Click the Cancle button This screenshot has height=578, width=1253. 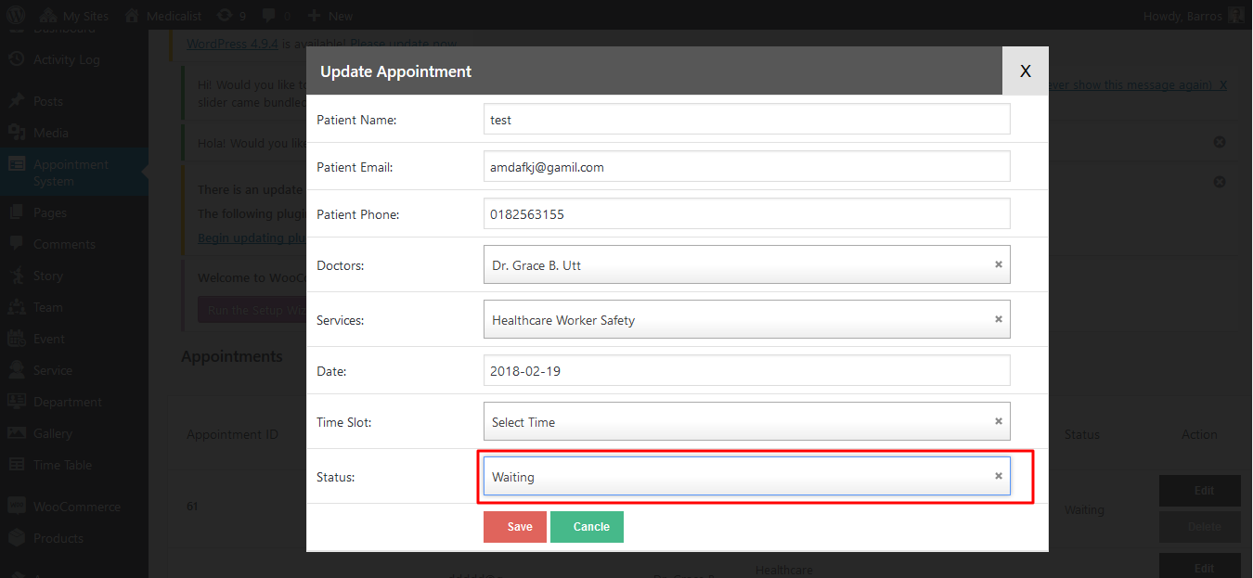pyautogui.click(x=587, y=527)
